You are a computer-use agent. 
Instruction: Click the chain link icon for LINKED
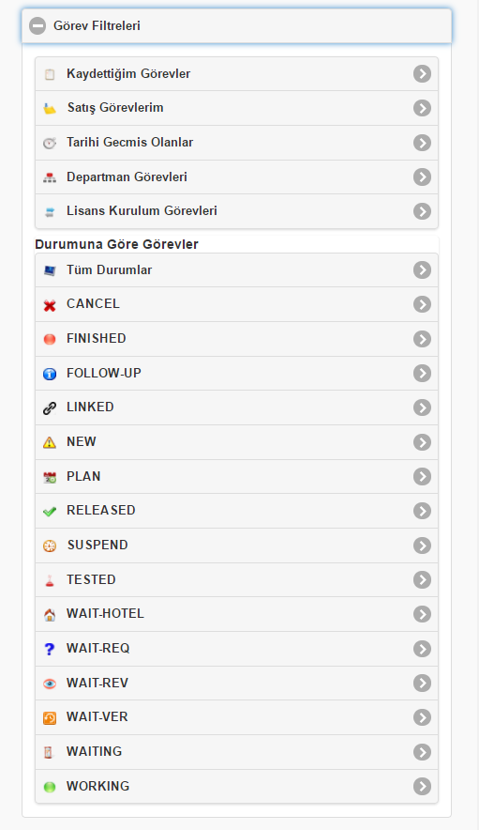[x=50, y=407]
